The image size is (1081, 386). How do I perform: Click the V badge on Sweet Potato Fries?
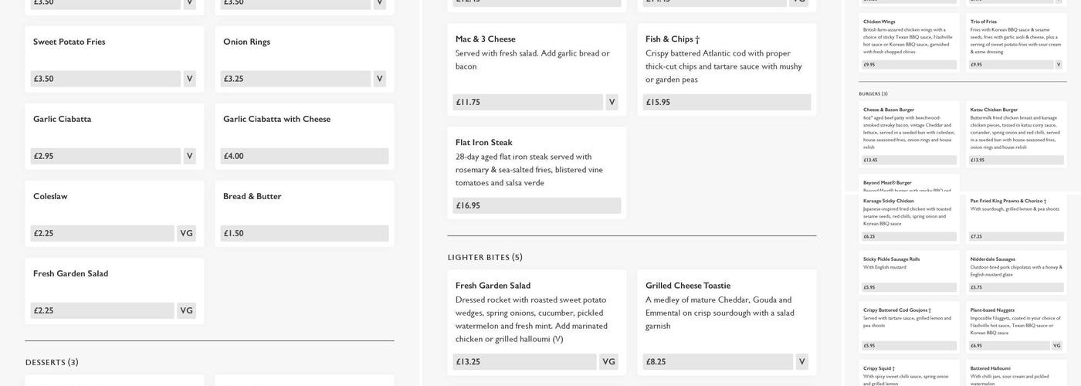click(189, 79)
